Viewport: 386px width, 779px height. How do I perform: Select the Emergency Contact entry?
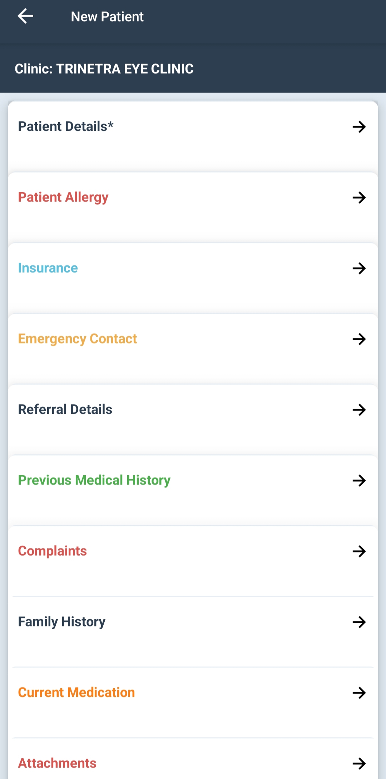[78, 339]
